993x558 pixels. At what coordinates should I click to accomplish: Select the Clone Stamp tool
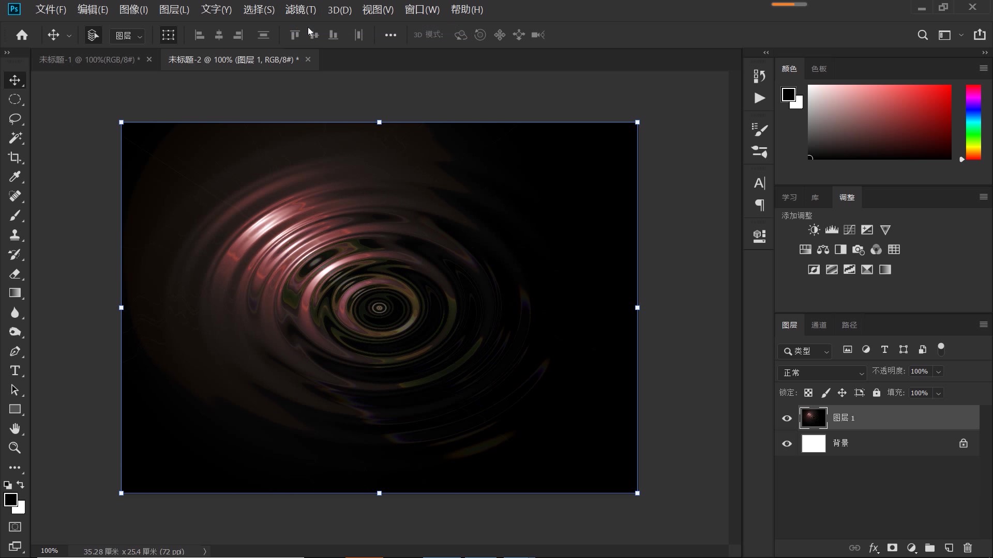(14, 235)
